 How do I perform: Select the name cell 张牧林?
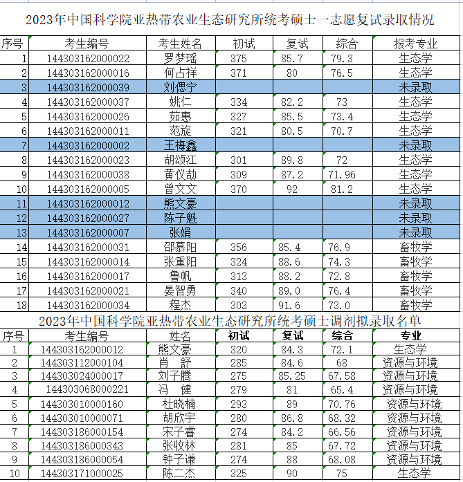point(179,446)
